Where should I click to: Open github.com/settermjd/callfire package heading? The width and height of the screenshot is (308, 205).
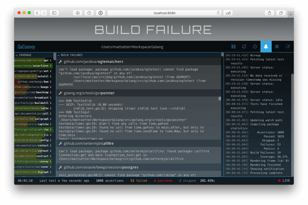(x=89, y=143)
